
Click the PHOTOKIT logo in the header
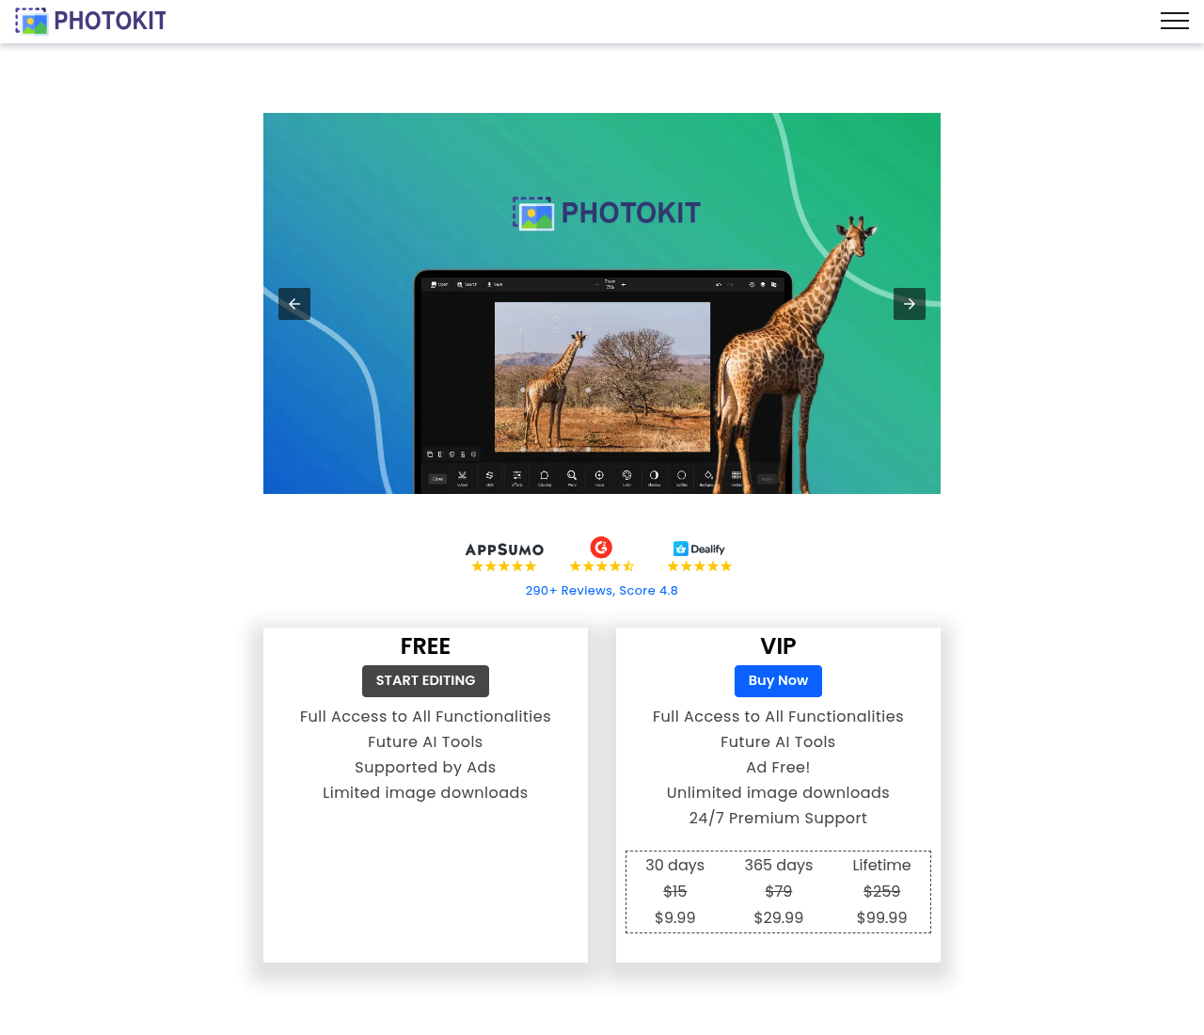coord(90,21)
